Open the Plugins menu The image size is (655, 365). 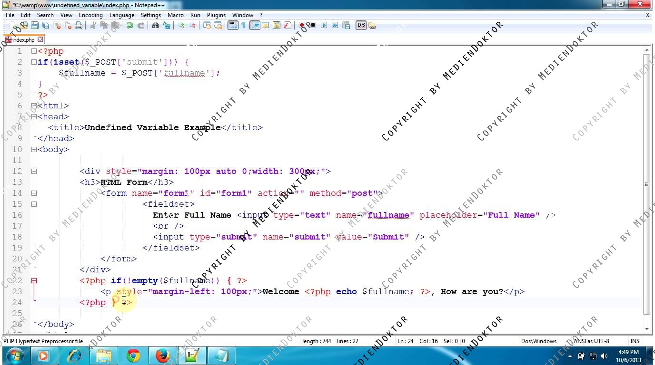(216, 15)
